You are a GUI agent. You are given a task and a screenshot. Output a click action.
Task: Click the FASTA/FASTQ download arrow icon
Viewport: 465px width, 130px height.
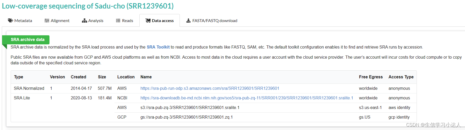[x=189, y=20]
